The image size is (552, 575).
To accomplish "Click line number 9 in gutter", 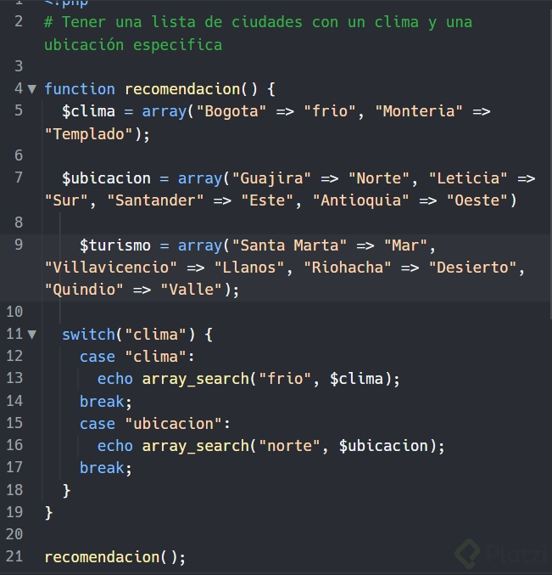I will point(19,245).
